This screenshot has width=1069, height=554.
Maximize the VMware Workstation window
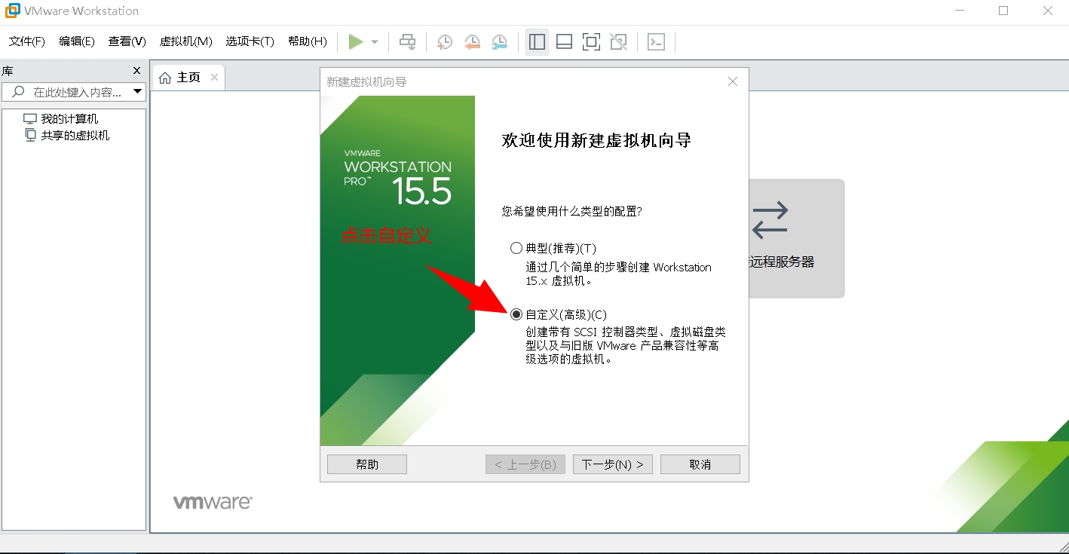1003,11
